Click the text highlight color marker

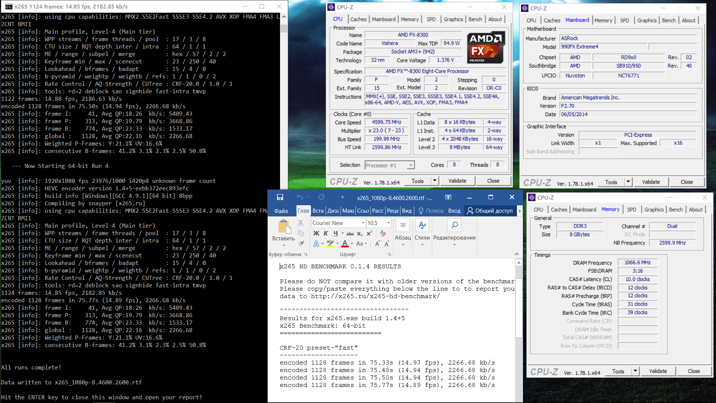pyautogui.click(x=330, y=244)
